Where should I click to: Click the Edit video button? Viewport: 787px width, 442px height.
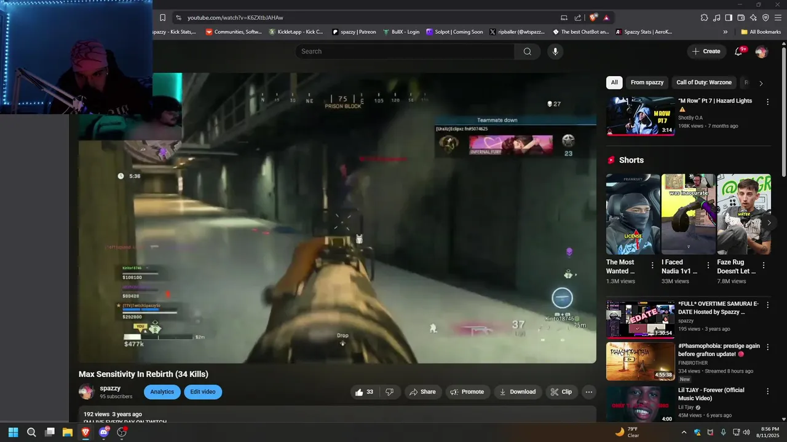(x=203, y=392)
